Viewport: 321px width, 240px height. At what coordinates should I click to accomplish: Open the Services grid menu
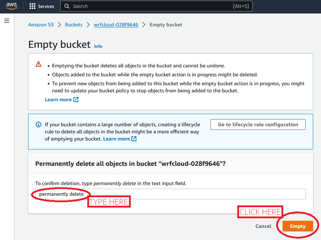(42, 6)
